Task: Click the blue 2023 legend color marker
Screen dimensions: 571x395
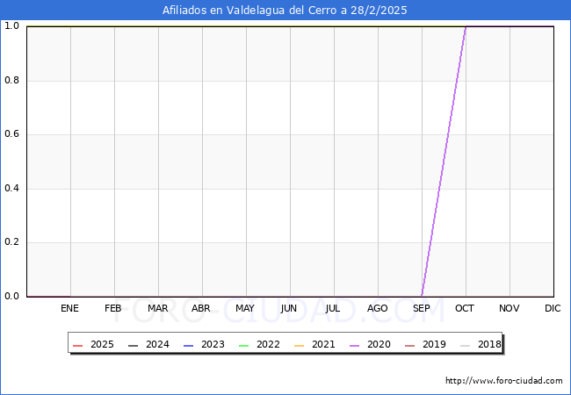Action: (189, 346)
